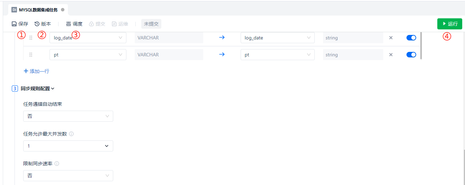Click info icon beside 任务允许最大并发数
The width and height of the screenshot is (465, 185).
[x=71, y=134]
